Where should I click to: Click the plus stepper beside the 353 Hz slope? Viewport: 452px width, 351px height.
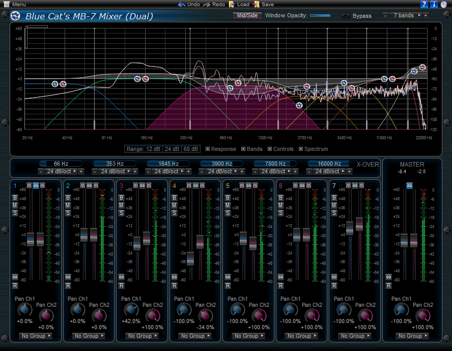click(x=135, y=172)
